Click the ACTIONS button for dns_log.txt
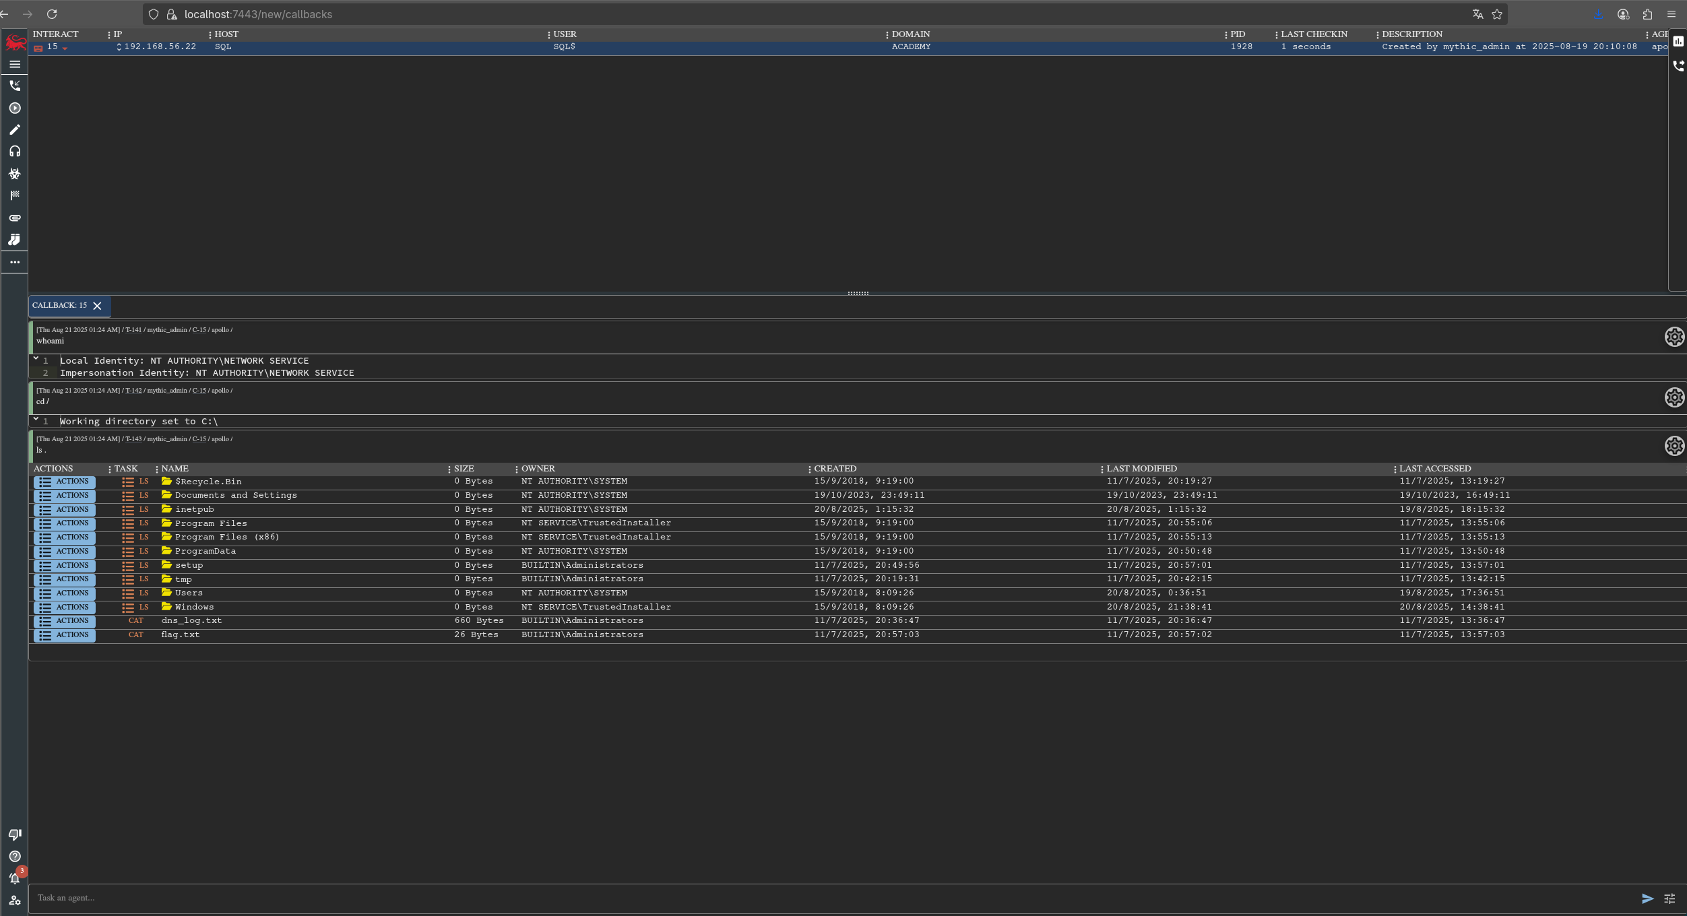Screen dimensions: 1687x916 [65, 621]
